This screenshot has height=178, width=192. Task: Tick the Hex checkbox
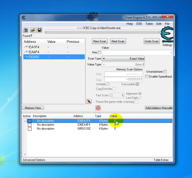tap(99, 52)
